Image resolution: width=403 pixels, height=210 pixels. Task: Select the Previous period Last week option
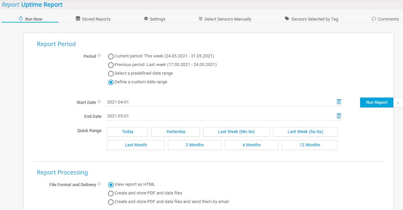coord(111,65)
